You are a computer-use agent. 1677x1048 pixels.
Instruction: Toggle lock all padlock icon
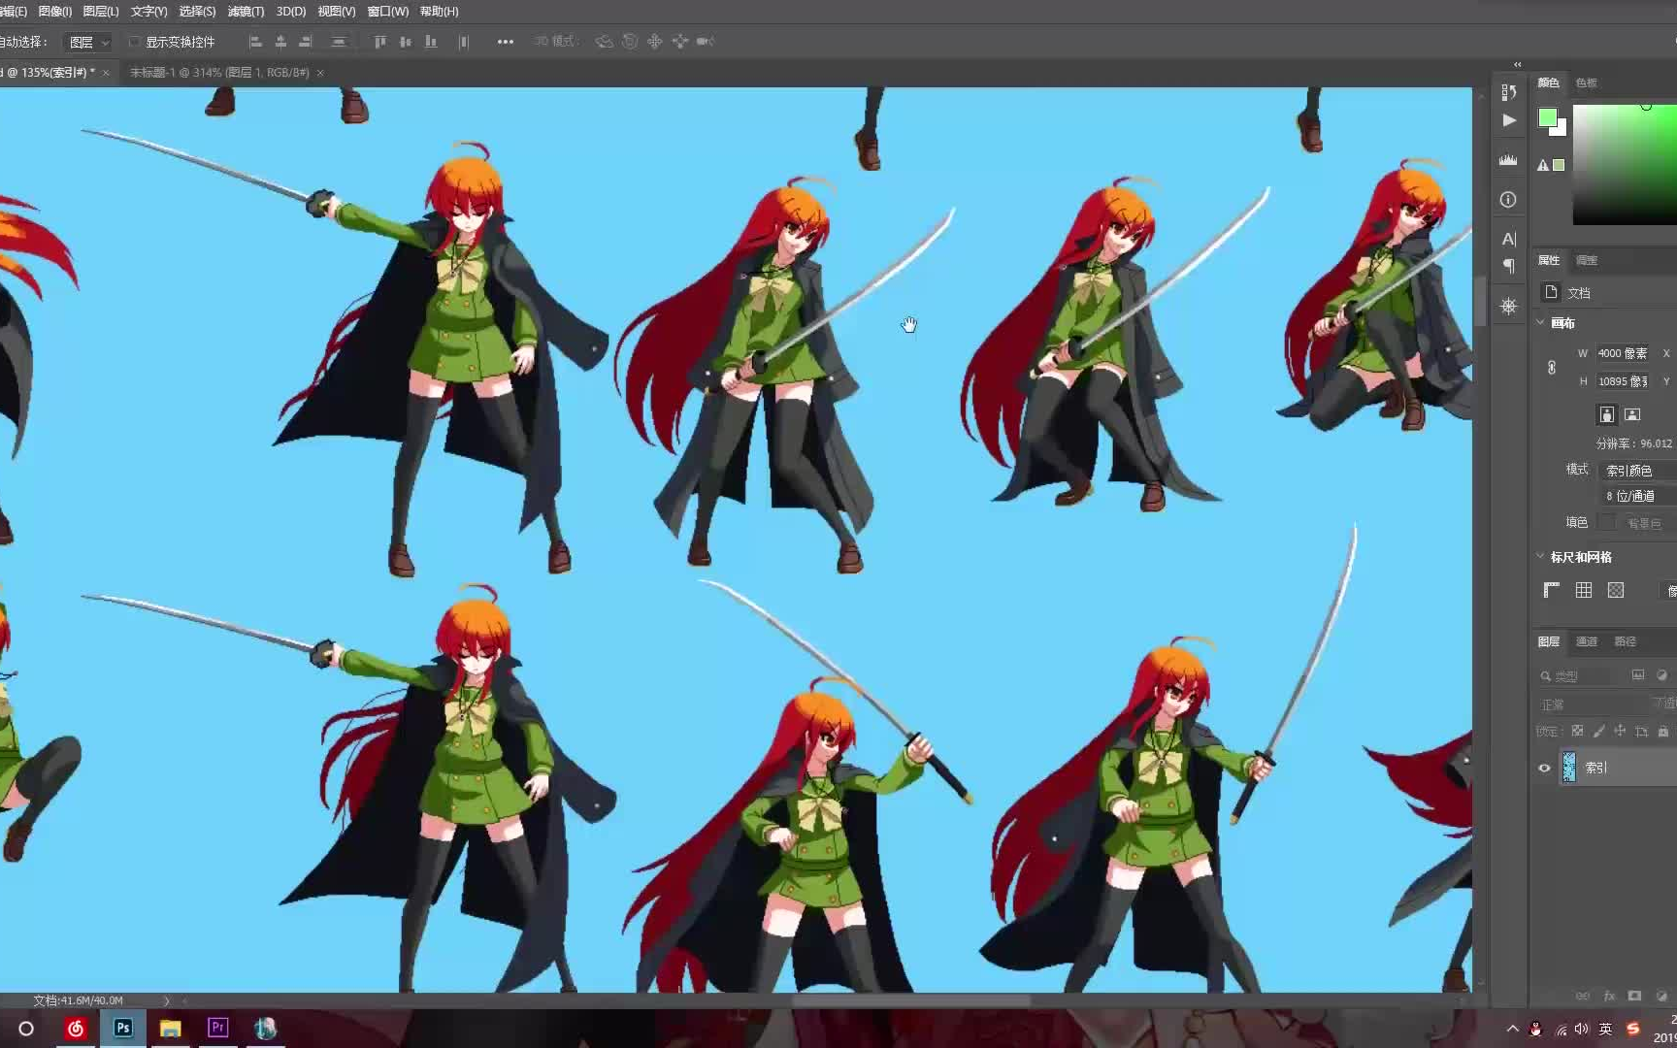tap(1663, 731)
